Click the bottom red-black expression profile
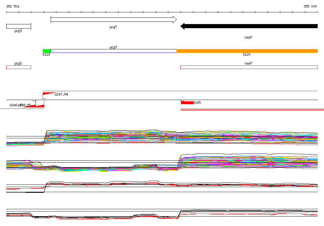The width and height of the screenshot is (324, 226). (162, 214)
